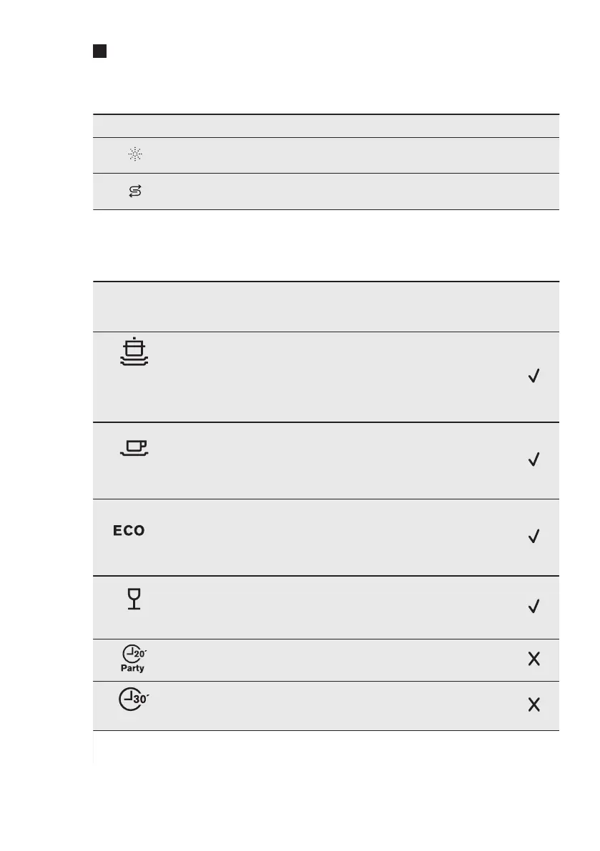Click the empty row below the 30-minute programme
This screenshot has width=600, height=851.
(x=325, y=747)
